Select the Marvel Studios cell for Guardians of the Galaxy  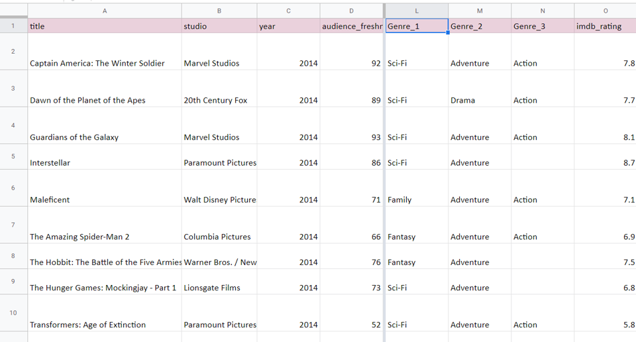219,125
